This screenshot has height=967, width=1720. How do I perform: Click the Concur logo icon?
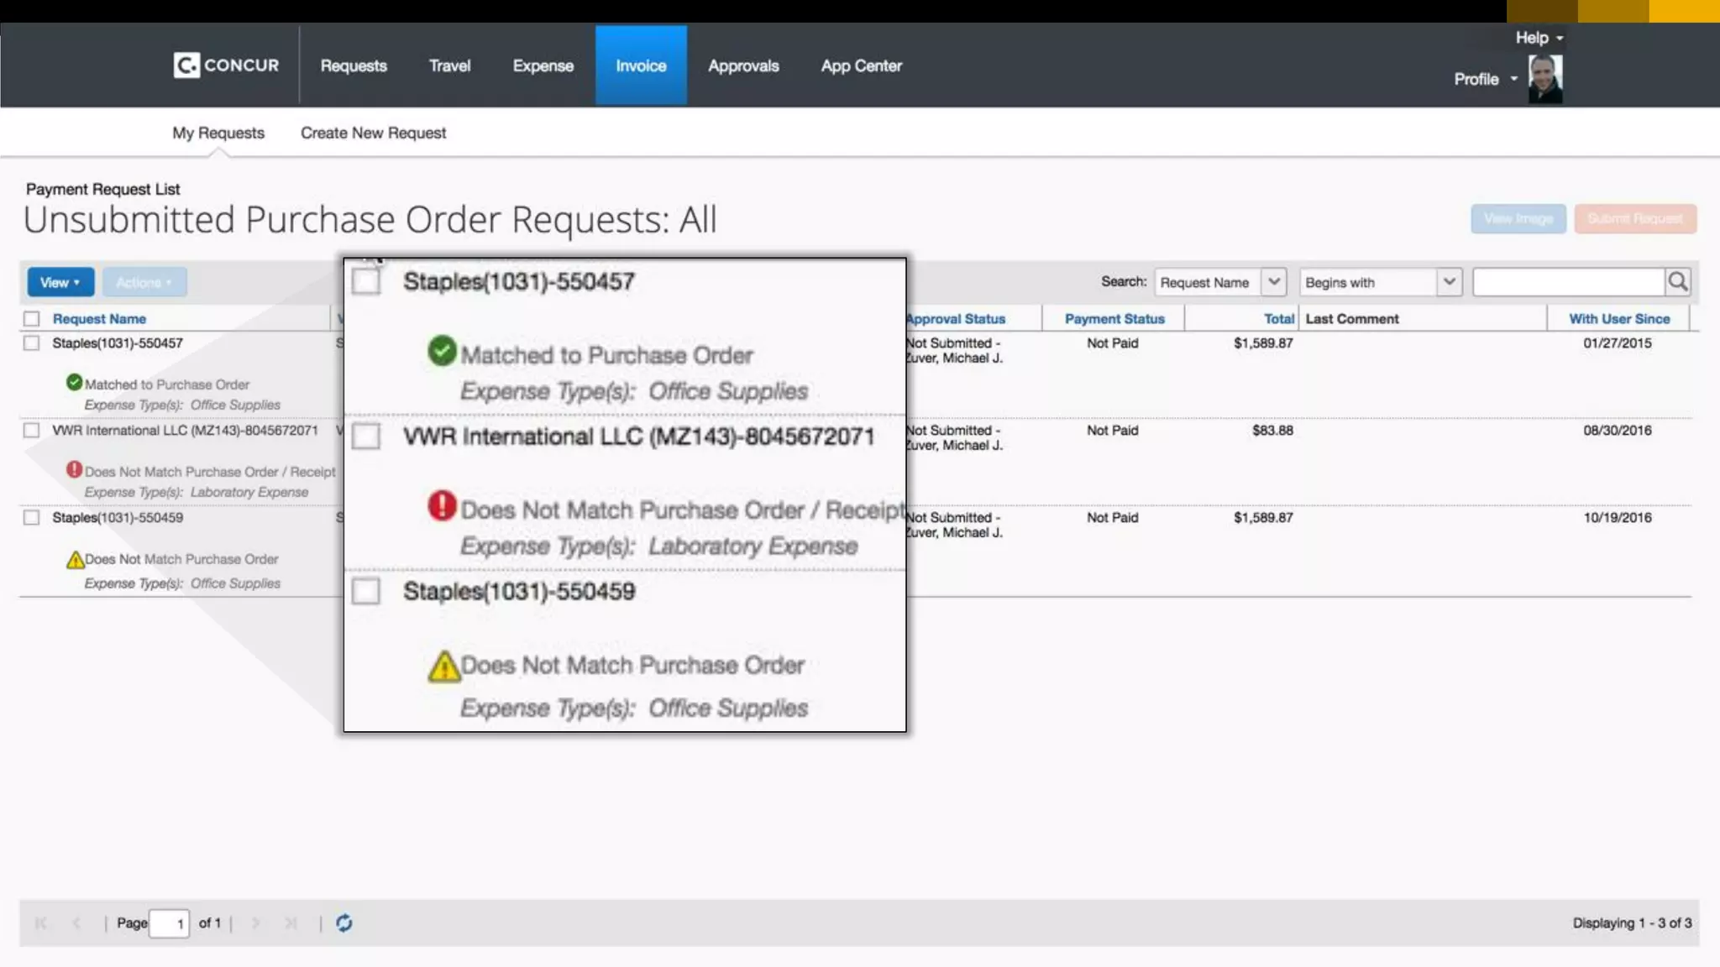[x=186, y=65]
